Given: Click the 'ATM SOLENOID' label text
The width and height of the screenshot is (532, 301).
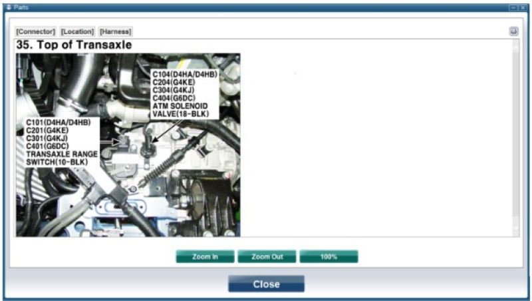Looking at the screenshot, I should 180,106.
